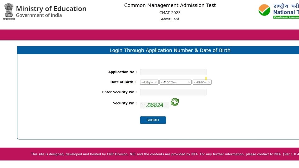Open the Month dropdown for date of birth

(x=175, y=82)
